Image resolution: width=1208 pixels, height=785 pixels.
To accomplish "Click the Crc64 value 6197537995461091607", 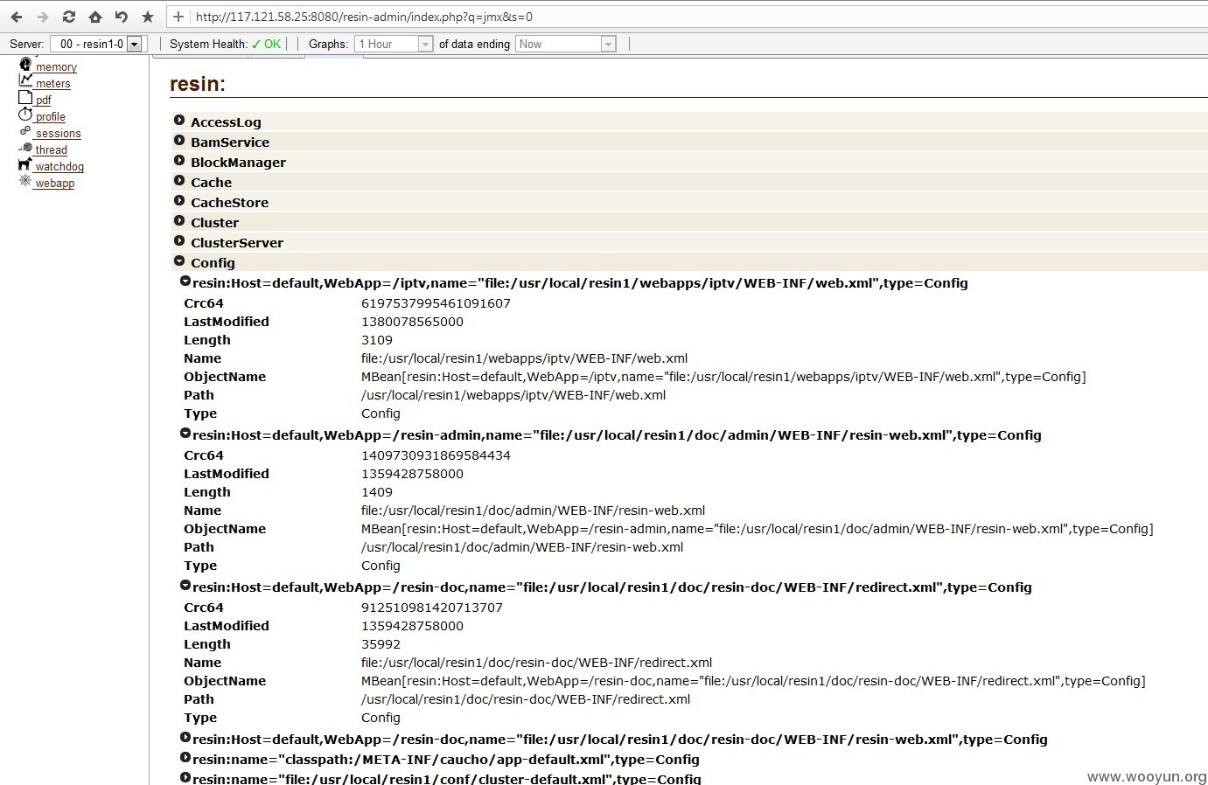I will (x=436, y=303).
